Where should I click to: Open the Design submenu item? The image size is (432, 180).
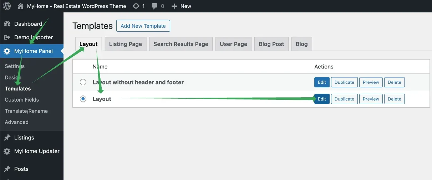(13, 77)
